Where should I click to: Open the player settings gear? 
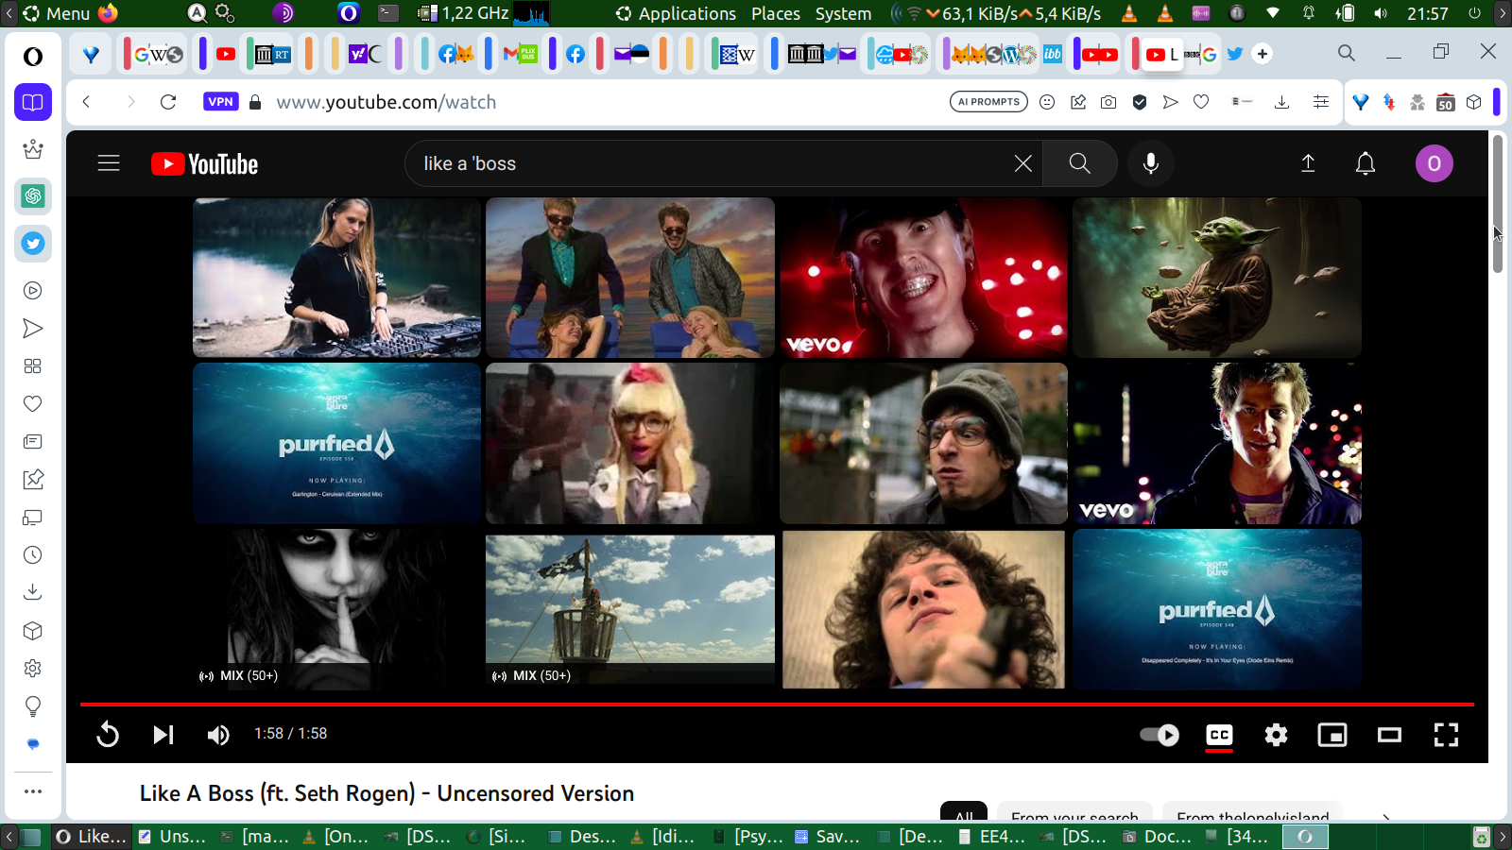(1276, 734)
